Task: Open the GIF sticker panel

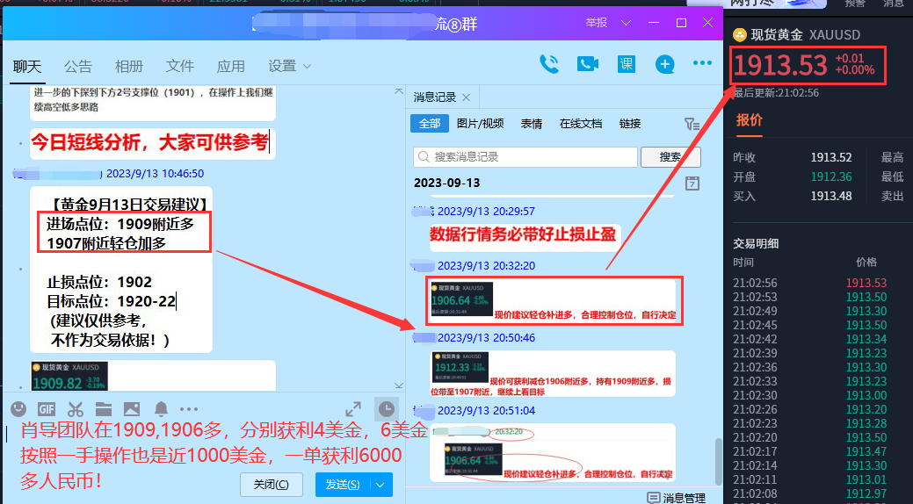Action: coord(47,409)
